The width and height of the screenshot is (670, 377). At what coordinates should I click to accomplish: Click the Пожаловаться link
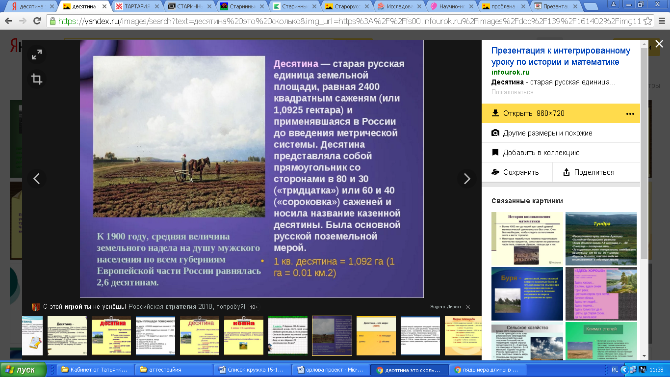[x=512, y=92]
